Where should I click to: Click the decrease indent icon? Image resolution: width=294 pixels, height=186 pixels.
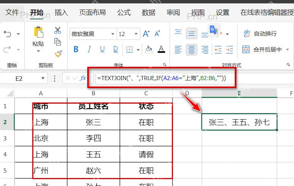pyautogui.click(x=218, y=50)
